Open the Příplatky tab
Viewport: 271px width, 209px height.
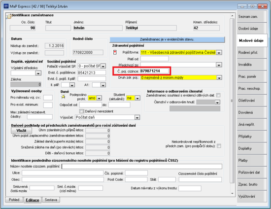pos(251,137)
